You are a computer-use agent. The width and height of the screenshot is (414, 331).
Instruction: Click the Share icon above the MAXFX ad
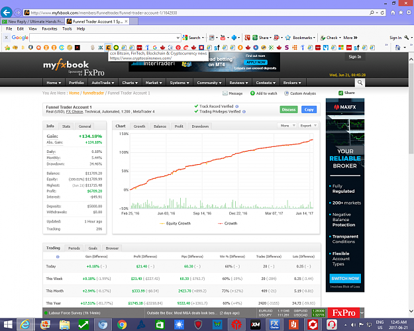pyautogui.click(x=340, y=93)
